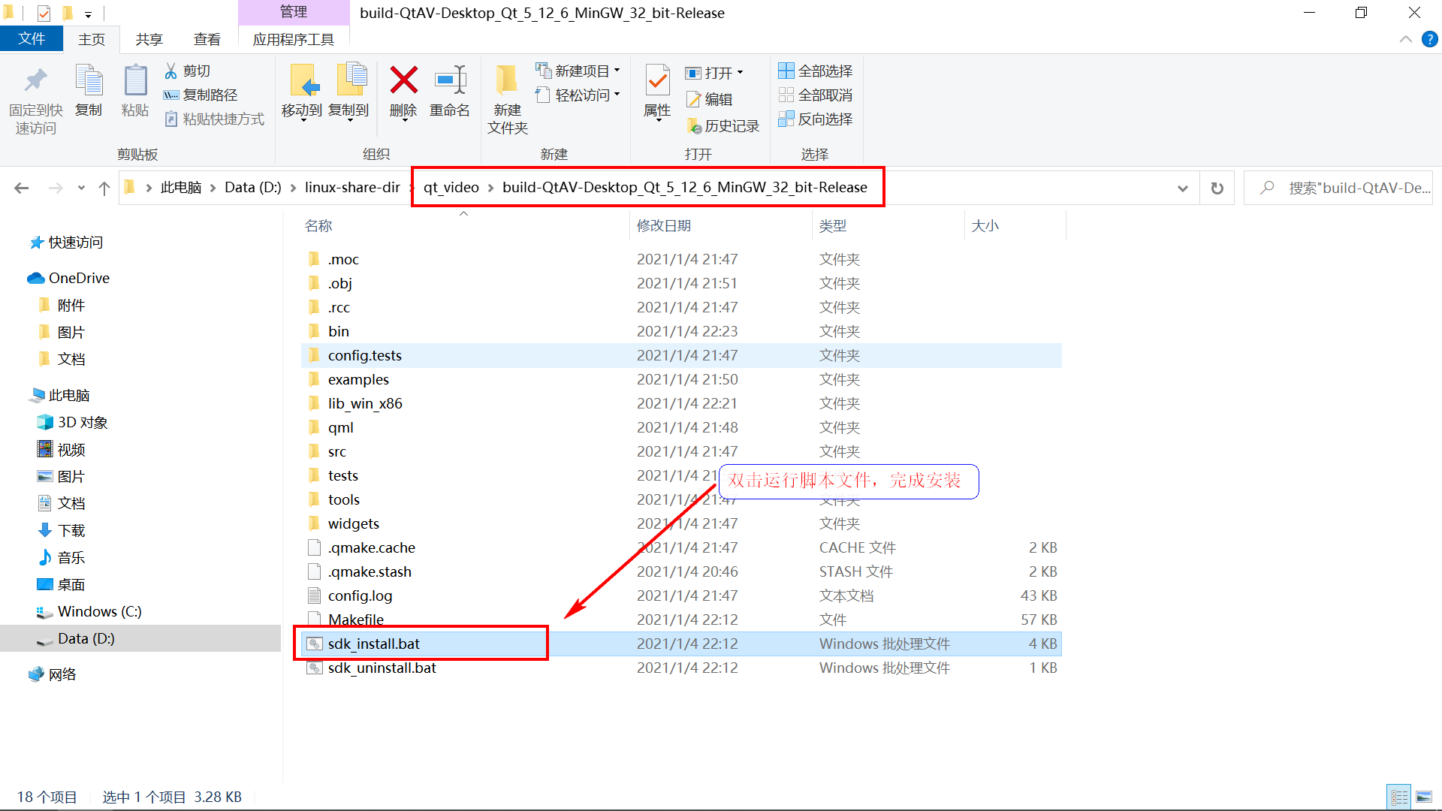Image resolution: width=1442 pixels, height=811 pixels.
Task: Click the red Delete icon in ribbon
Action: [x=403, y=81]
